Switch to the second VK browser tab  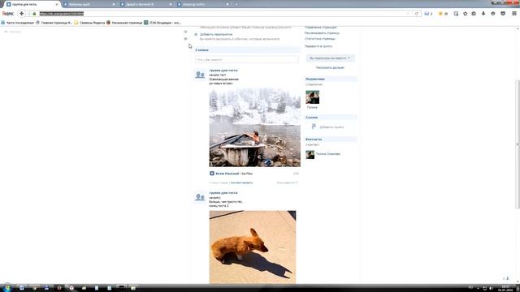tap(89, 4)
